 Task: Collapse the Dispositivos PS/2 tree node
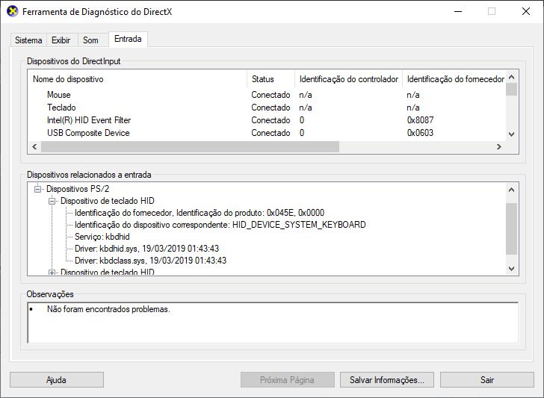coord(38,189)
